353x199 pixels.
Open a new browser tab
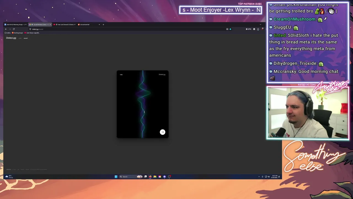[x=103, y=25]
